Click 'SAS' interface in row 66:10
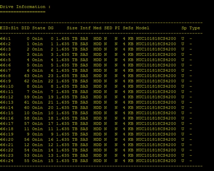 [84, 86]
